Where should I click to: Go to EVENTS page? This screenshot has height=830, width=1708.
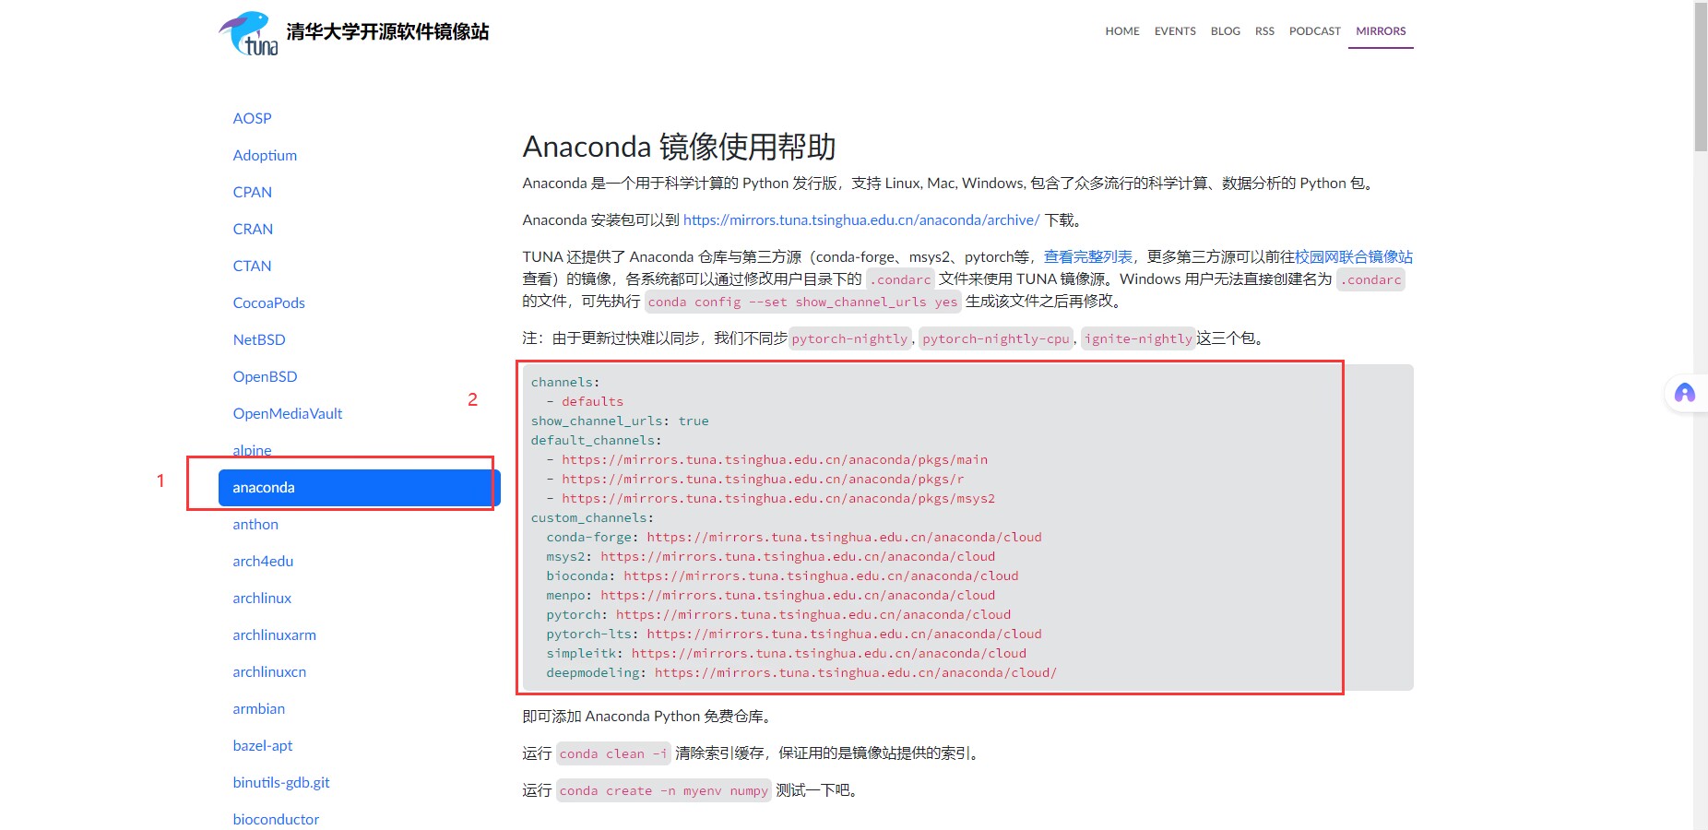(1175, 31)
